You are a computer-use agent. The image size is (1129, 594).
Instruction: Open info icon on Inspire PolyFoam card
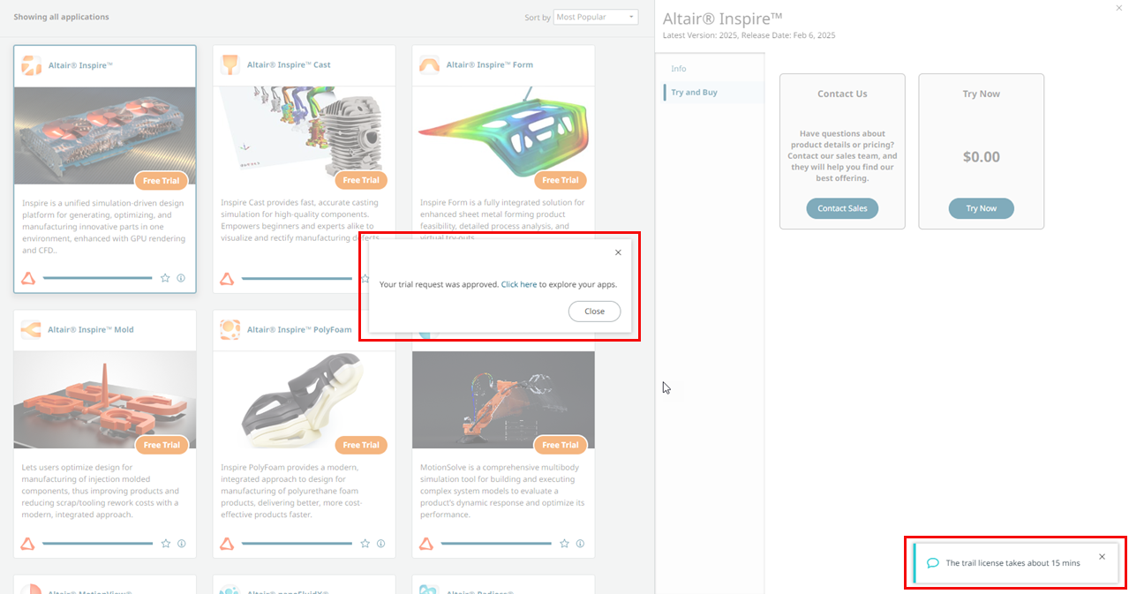point(380,544)
